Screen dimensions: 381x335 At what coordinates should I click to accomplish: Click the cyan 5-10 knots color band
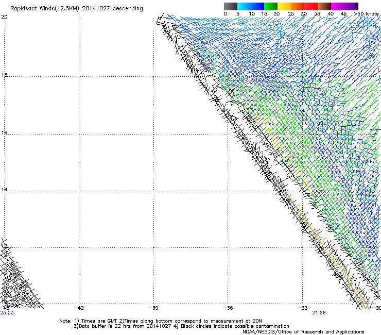click(x=244, y=6)
